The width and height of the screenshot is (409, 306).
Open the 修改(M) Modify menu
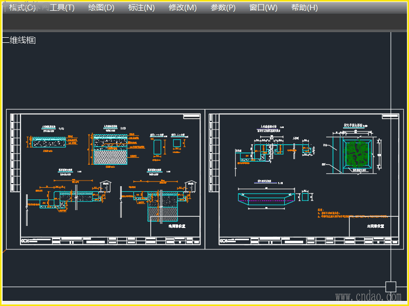[x=183, y=8]
